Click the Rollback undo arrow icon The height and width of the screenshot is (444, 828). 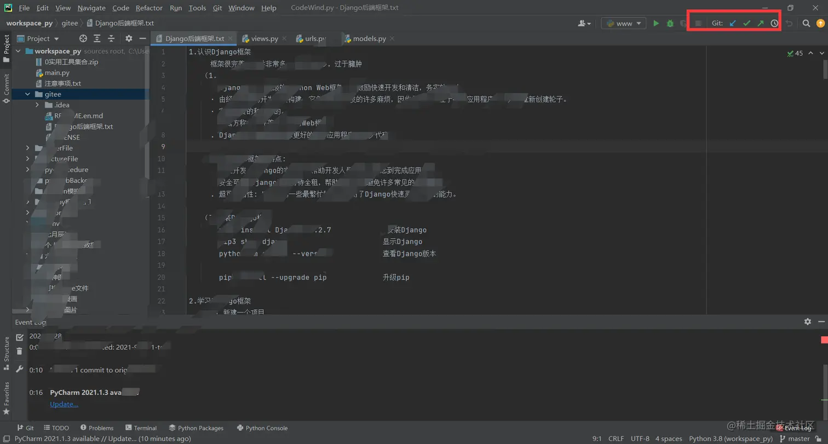[x=789, y=24]
